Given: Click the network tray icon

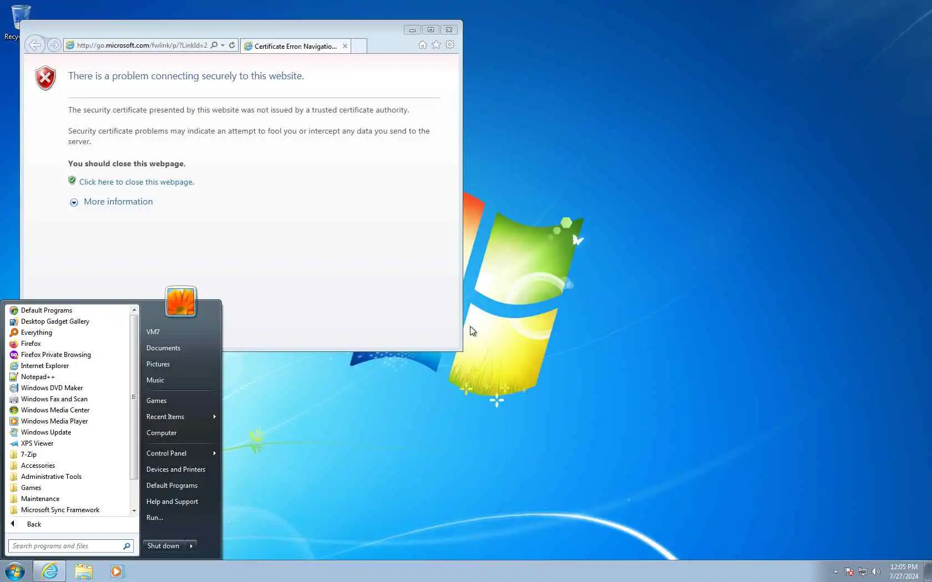Looking at the screenshot, I should click(863, 571).
